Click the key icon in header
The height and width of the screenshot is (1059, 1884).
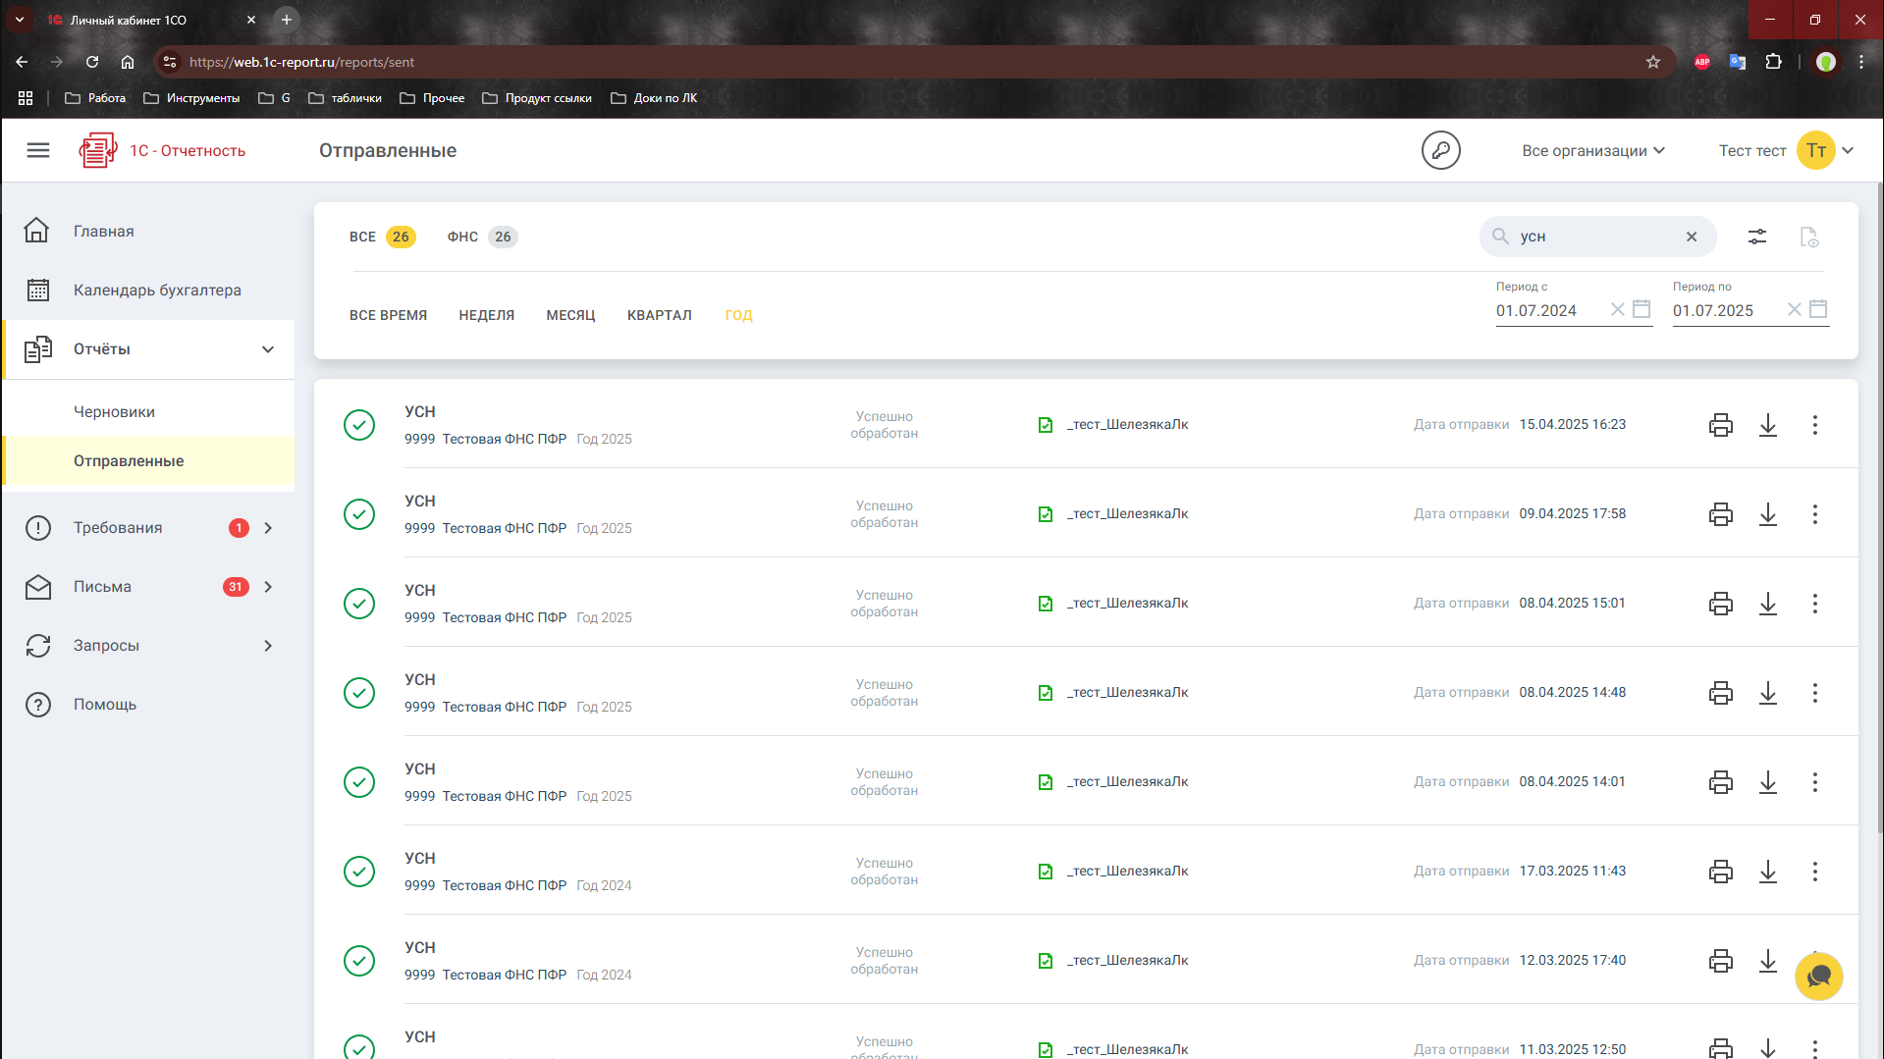coord(1440,150)
